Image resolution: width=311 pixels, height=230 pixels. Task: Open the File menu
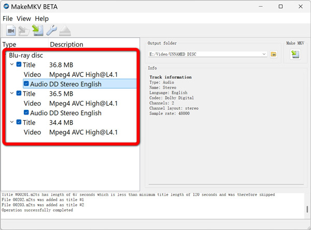8,19
